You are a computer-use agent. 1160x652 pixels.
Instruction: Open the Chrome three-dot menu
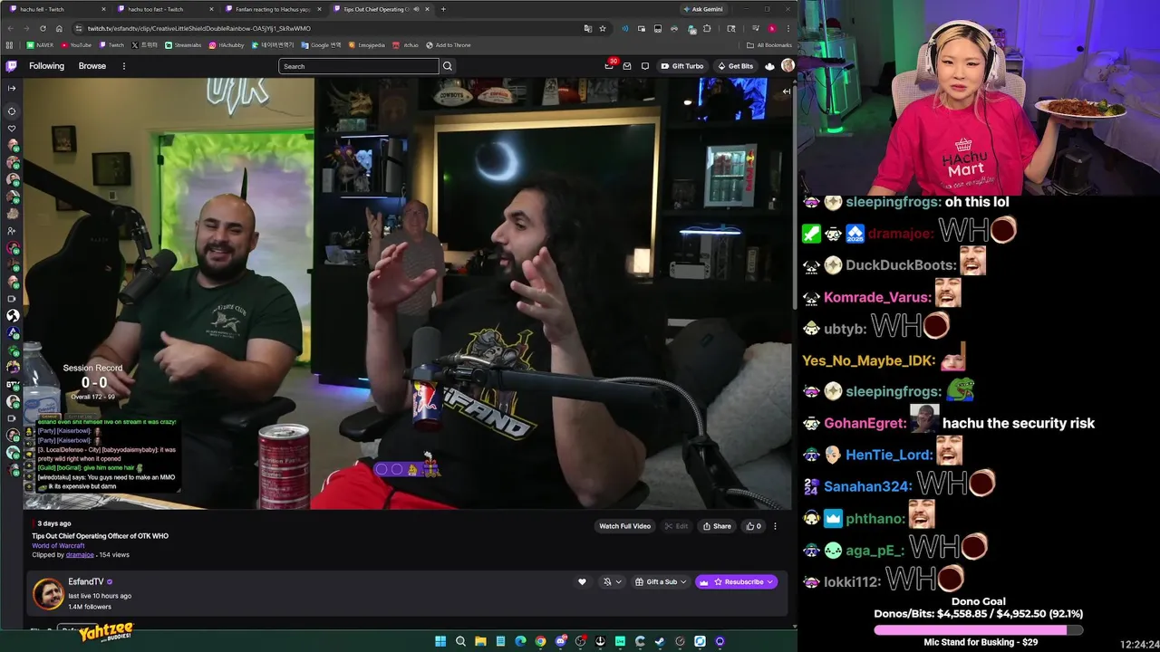point(788,28)
